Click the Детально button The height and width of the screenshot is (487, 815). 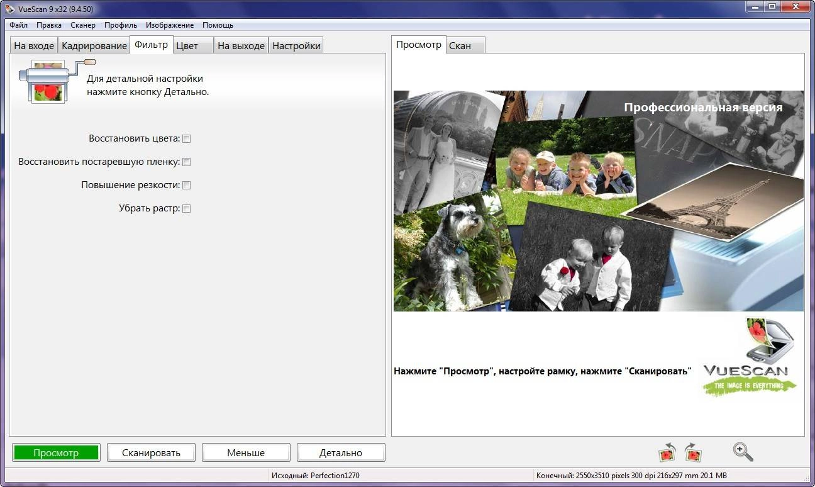coord(341,452)
